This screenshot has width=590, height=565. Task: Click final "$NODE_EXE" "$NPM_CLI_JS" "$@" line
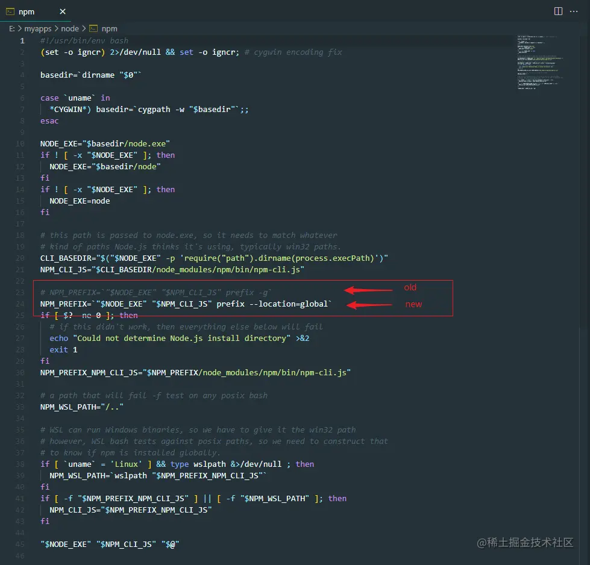pos(110,545)
